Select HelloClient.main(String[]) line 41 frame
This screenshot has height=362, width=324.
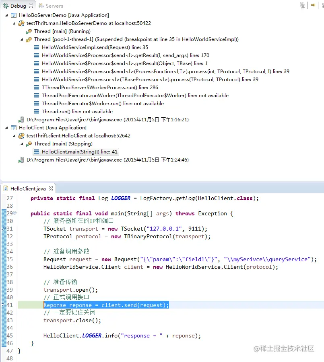pyautogui.click(x=80, y=152)
